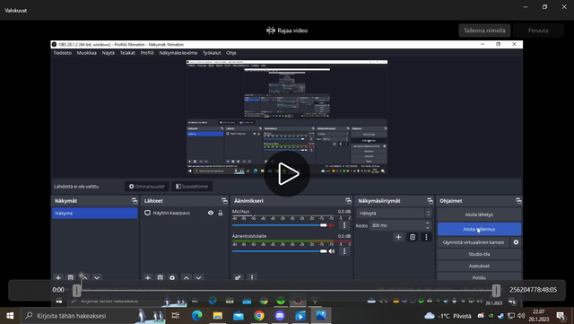
Task: Add a source with Lähteet plus icon
Action: coord(147,277)
